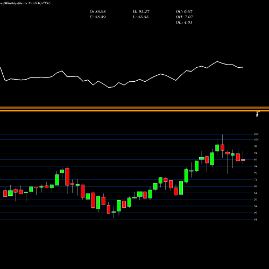Select the lowest doji candle near 49

(114, 212)
